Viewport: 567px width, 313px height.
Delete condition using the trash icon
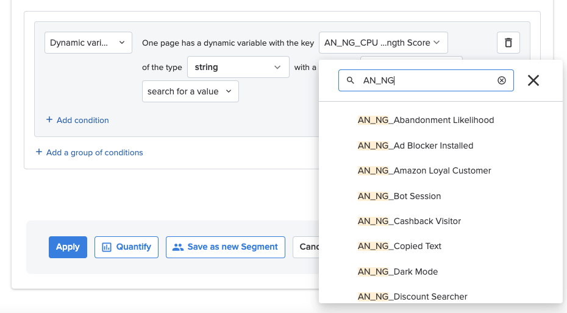508,43
